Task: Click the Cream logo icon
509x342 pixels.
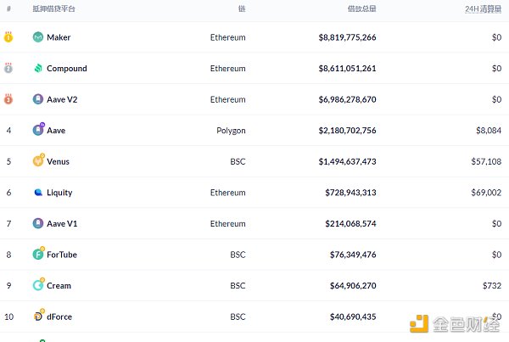Action: click(x=38, y=285)
